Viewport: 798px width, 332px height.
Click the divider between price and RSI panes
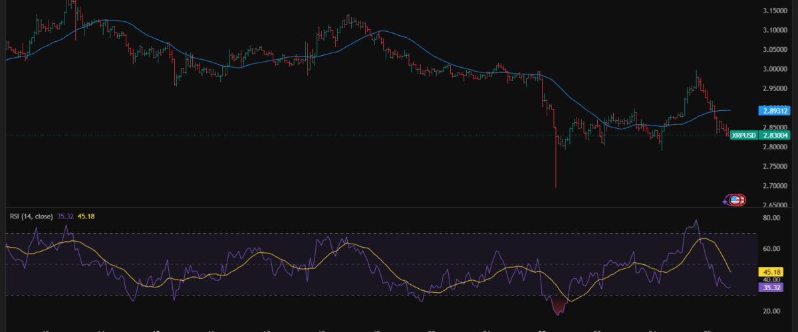[399, 208]
